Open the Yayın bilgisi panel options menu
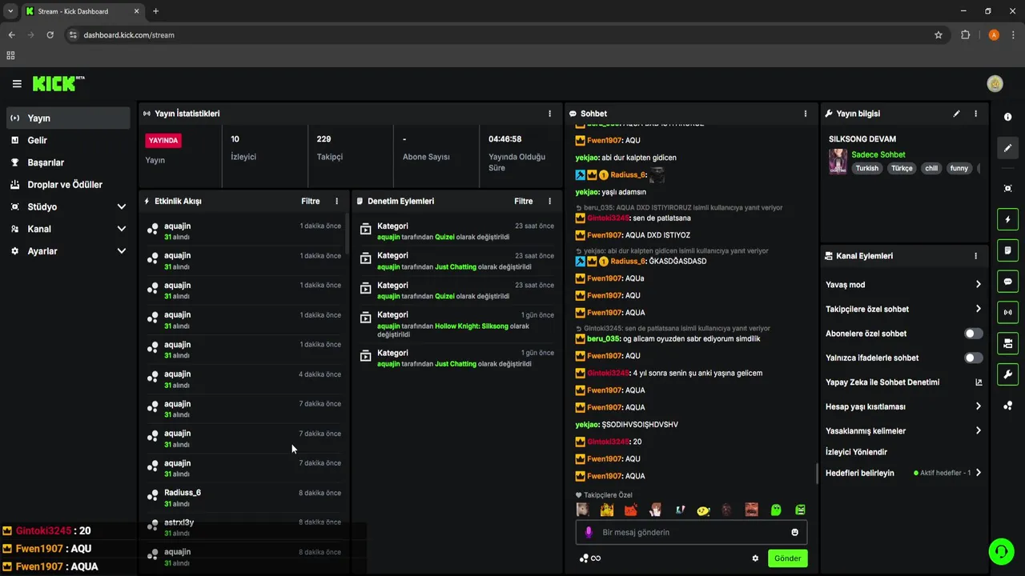The height and width of the screenshot is (576, 1025). pos(975,114)
